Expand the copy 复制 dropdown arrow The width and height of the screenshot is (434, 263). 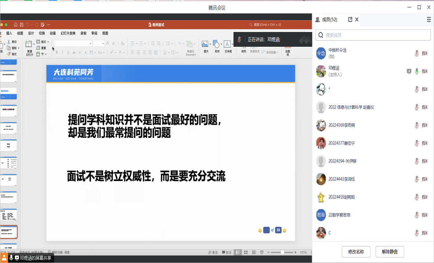click(19, 48)
